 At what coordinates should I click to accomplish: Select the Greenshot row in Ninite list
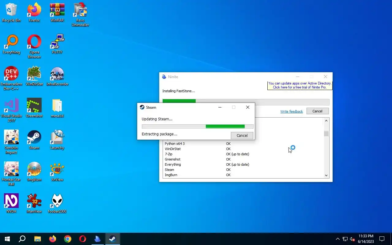click(243, 159)
